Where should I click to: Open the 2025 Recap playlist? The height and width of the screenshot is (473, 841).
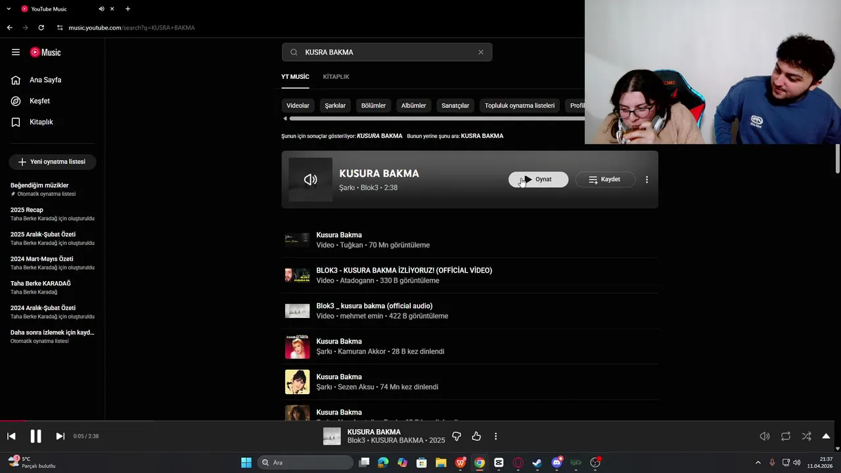[53, 214]
